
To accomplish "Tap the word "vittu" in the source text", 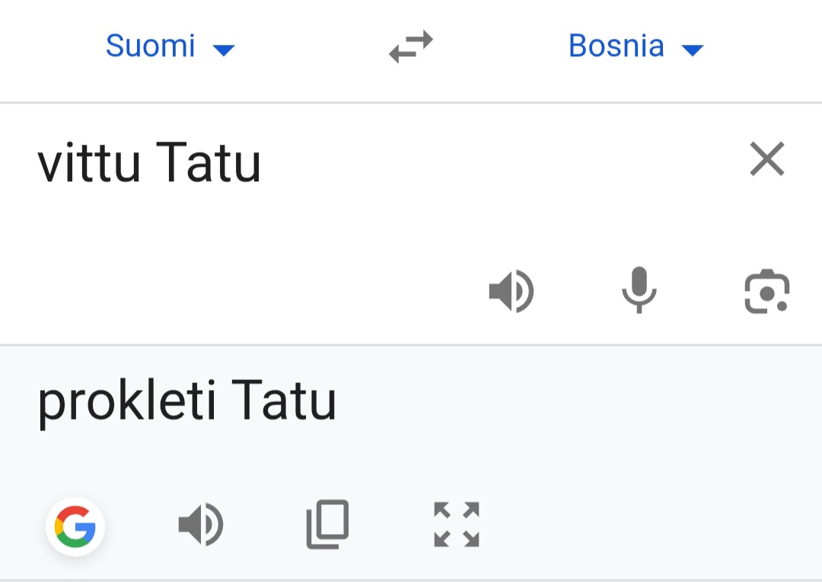I will 89,164.
